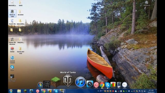Screen dimensions: 165x93
Task: Click the system tray clock and date
Action: (x=151, y=91)
